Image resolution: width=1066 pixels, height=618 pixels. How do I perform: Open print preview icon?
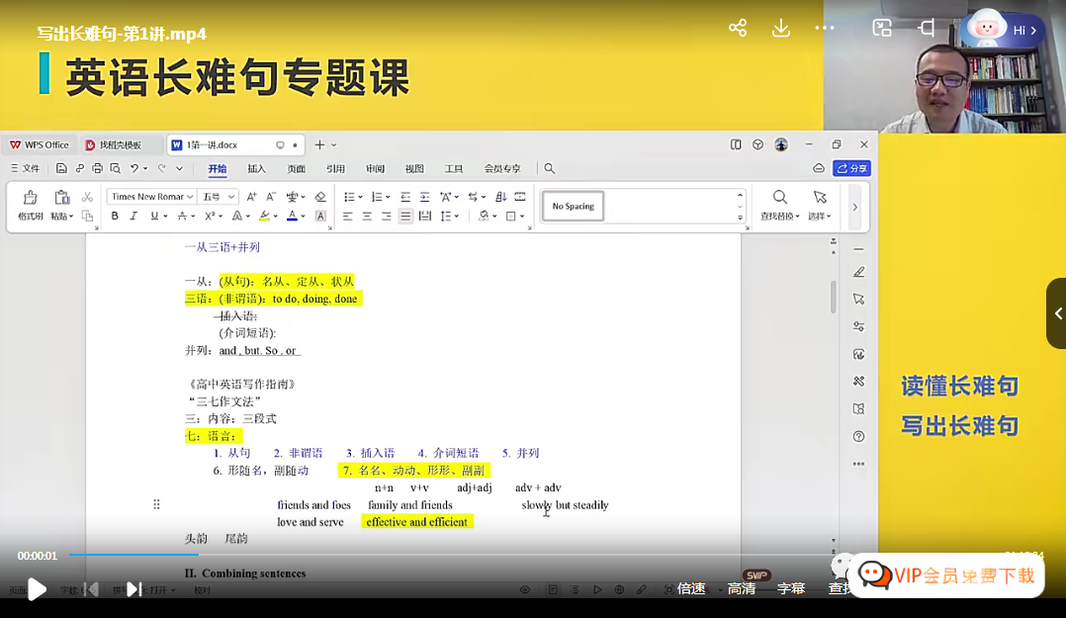click(x=115, y=169)
